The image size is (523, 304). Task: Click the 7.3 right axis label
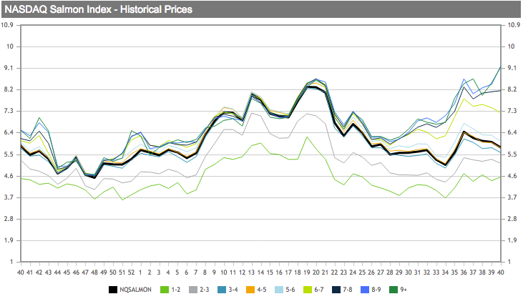[512, 111]
